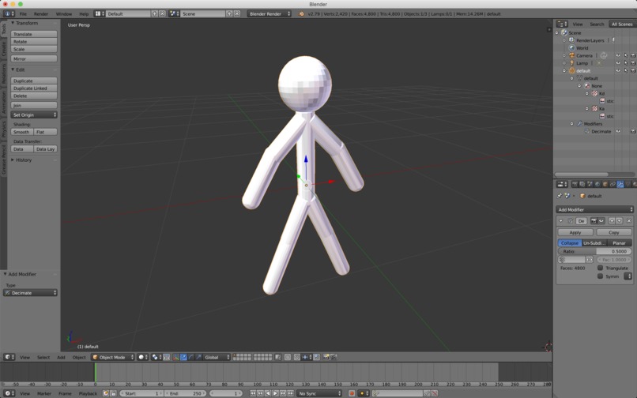Open the Global orientation dropdown
This screenshot has width=637, height=398.
pyautogui.click(x=217, y=357)
